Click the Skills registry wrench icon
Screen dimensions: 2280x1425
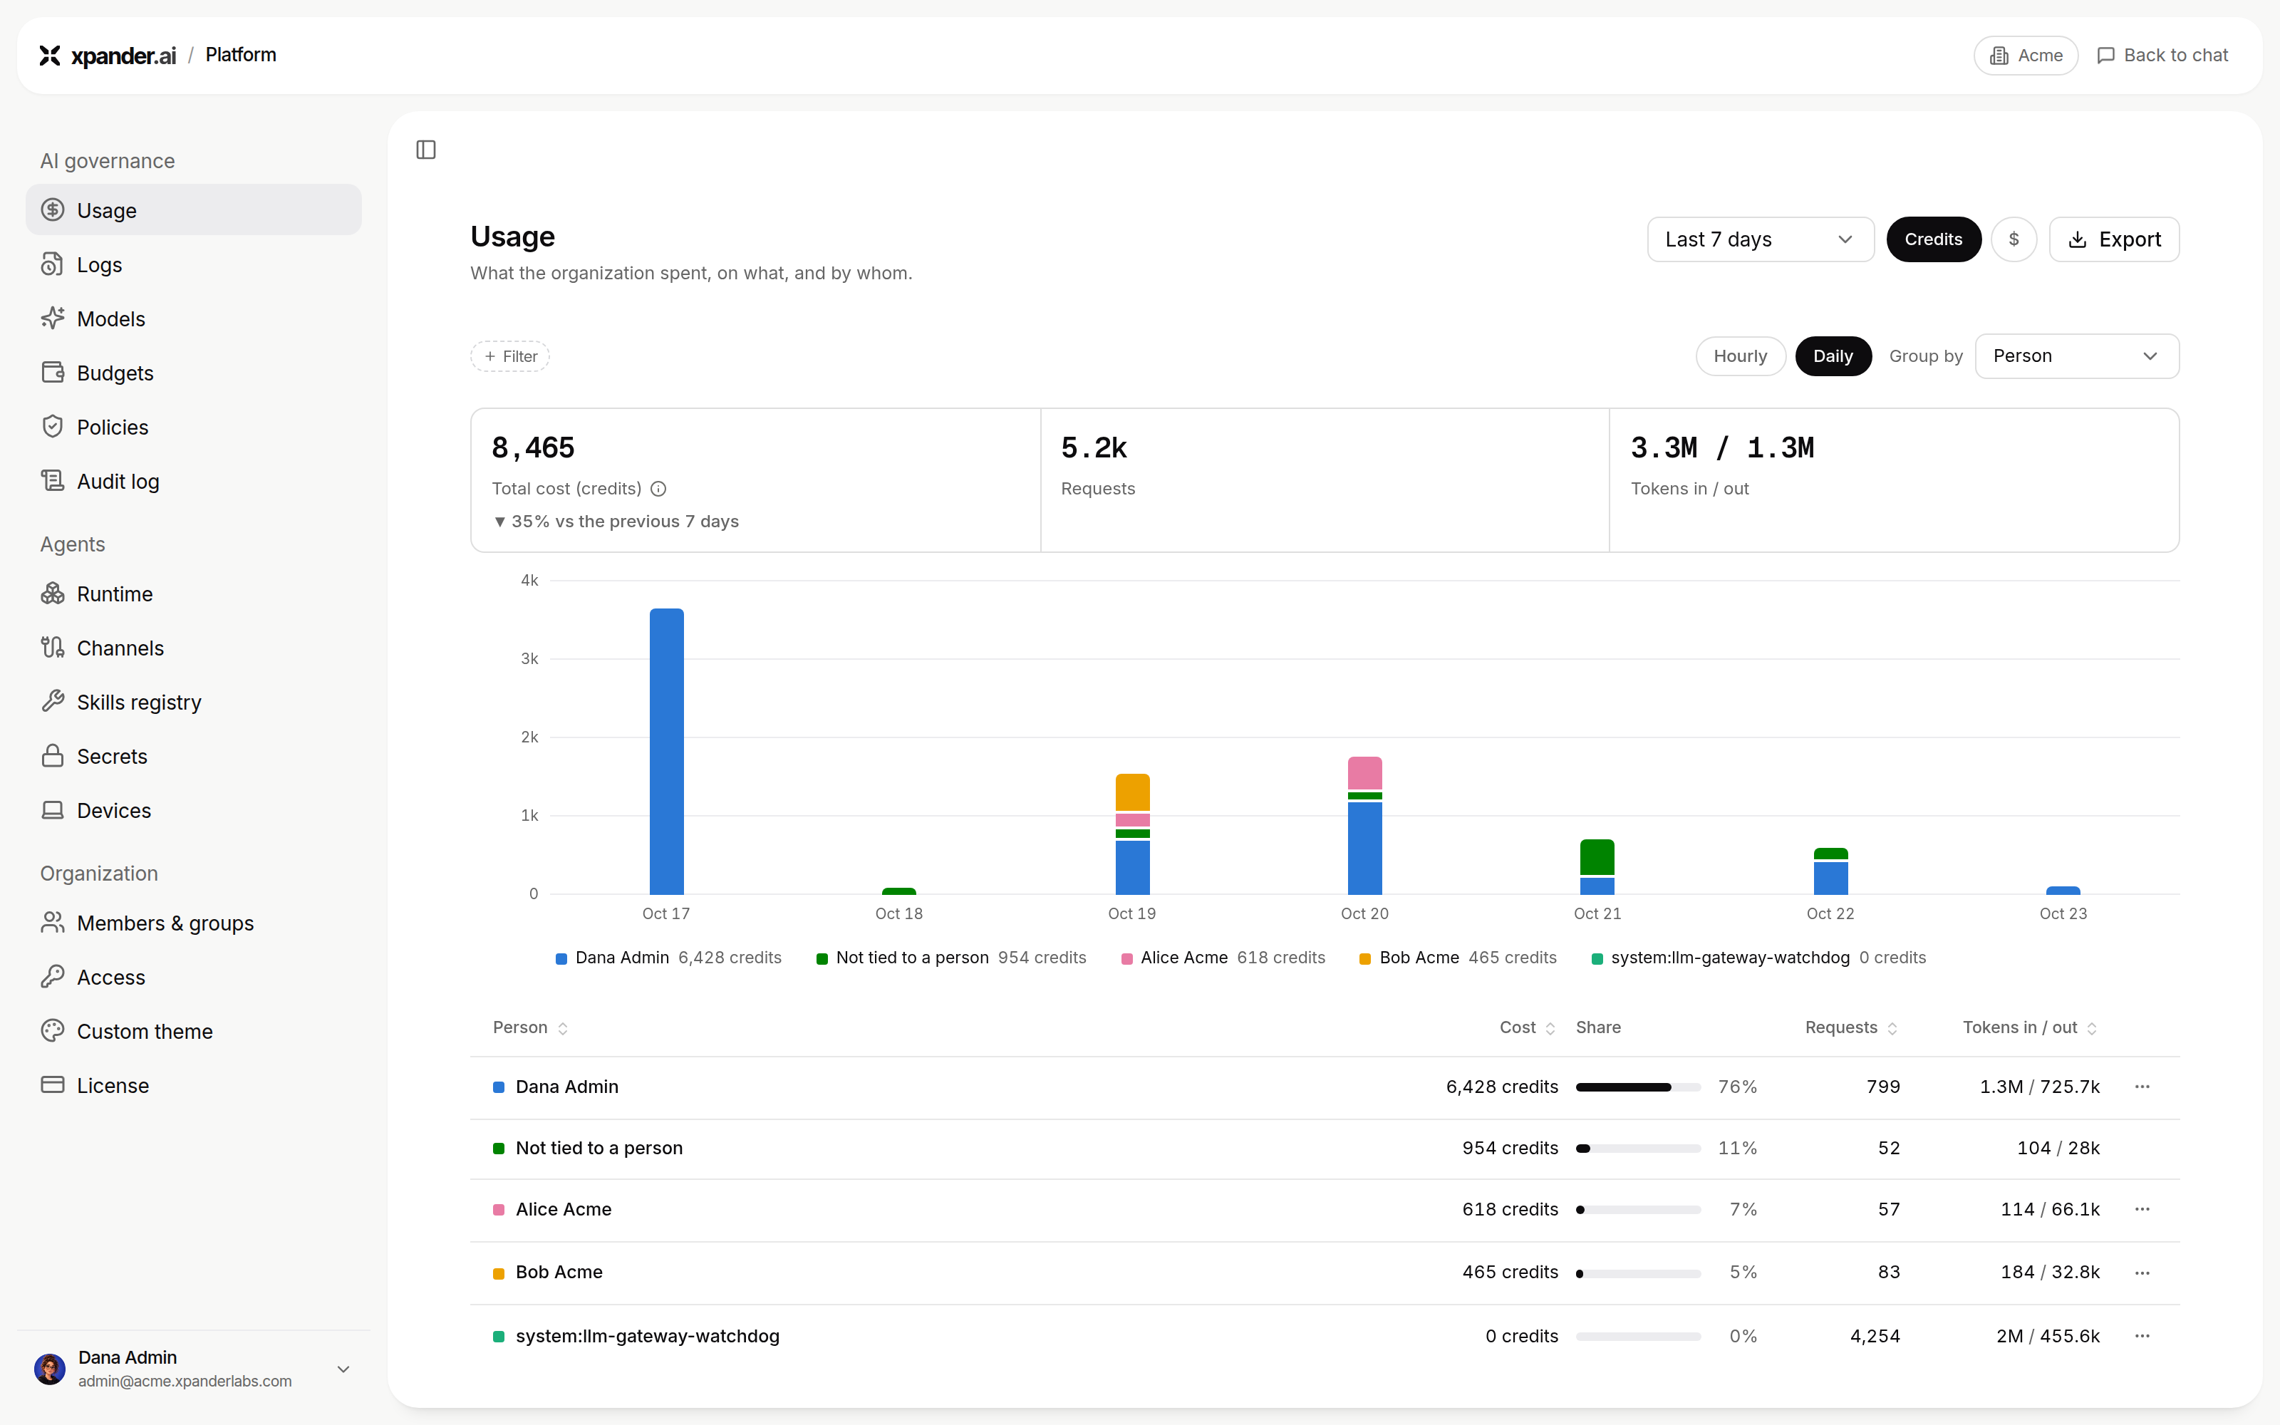click(53, 701)
